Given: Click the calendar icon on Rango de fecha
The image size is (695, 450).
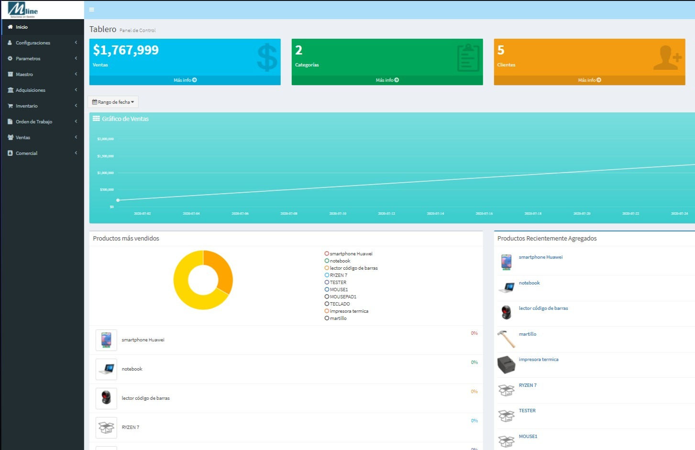Looking at the screenshot, I should click(95, 101).
